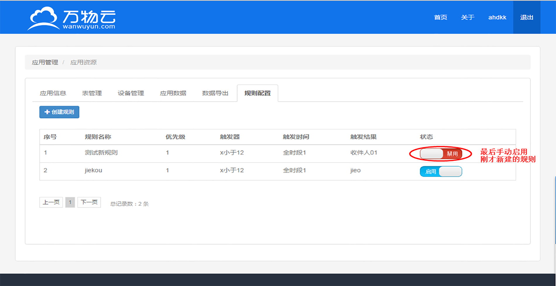Go to next page with 下一页
Image resolution: width=556 pixels, height=286 pixels.
[89, 202]
